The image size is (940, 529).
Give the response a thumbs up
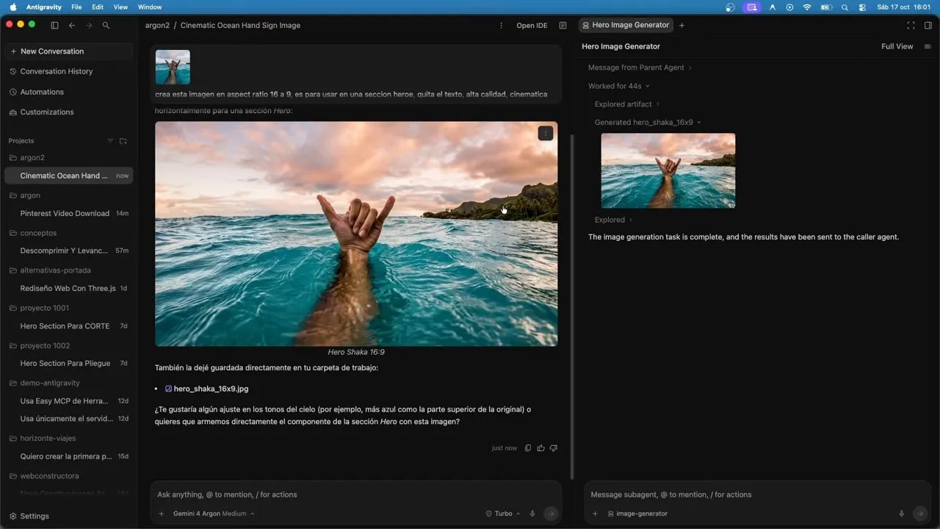(541, 447)
